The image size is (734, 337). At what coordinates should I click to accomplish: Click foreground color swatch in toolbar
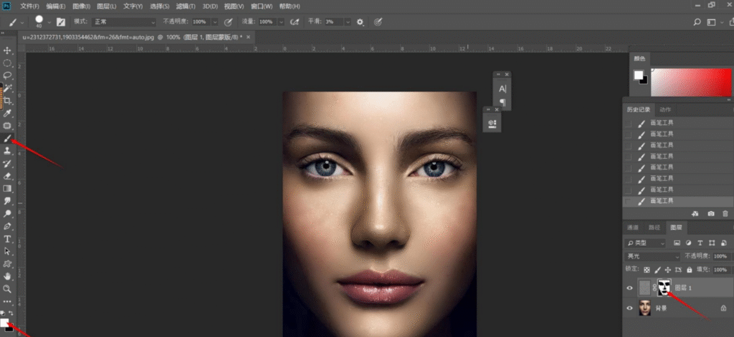[x=4, y=323]
